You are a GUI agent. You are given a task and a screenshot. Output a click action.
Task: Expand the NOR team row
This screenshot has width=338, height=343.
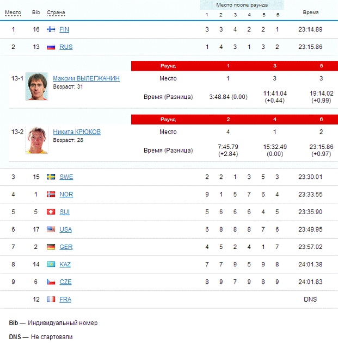(66, 195)
